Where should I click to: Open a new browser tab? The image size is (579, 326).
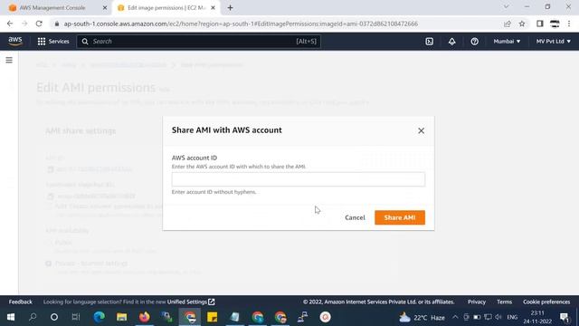(x=230, y=8)
